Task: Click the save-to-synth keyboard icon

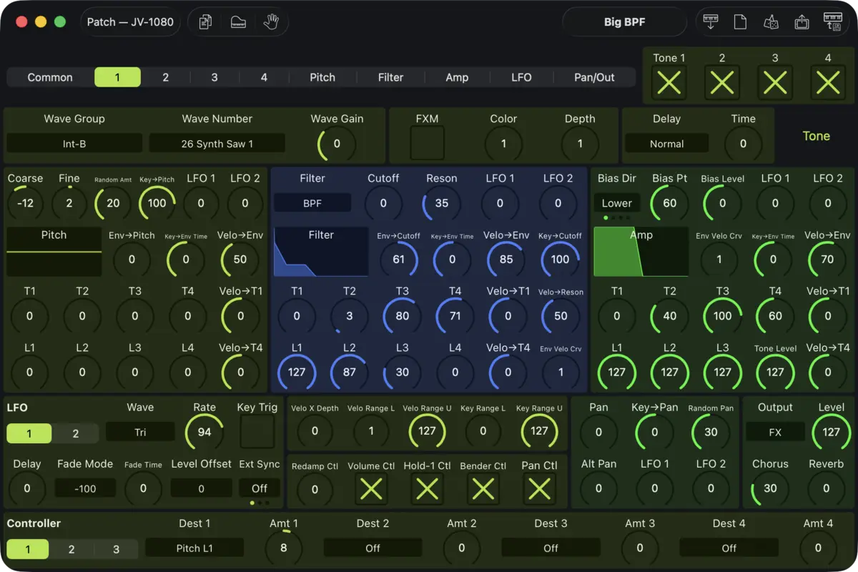Action: [833, 22]
